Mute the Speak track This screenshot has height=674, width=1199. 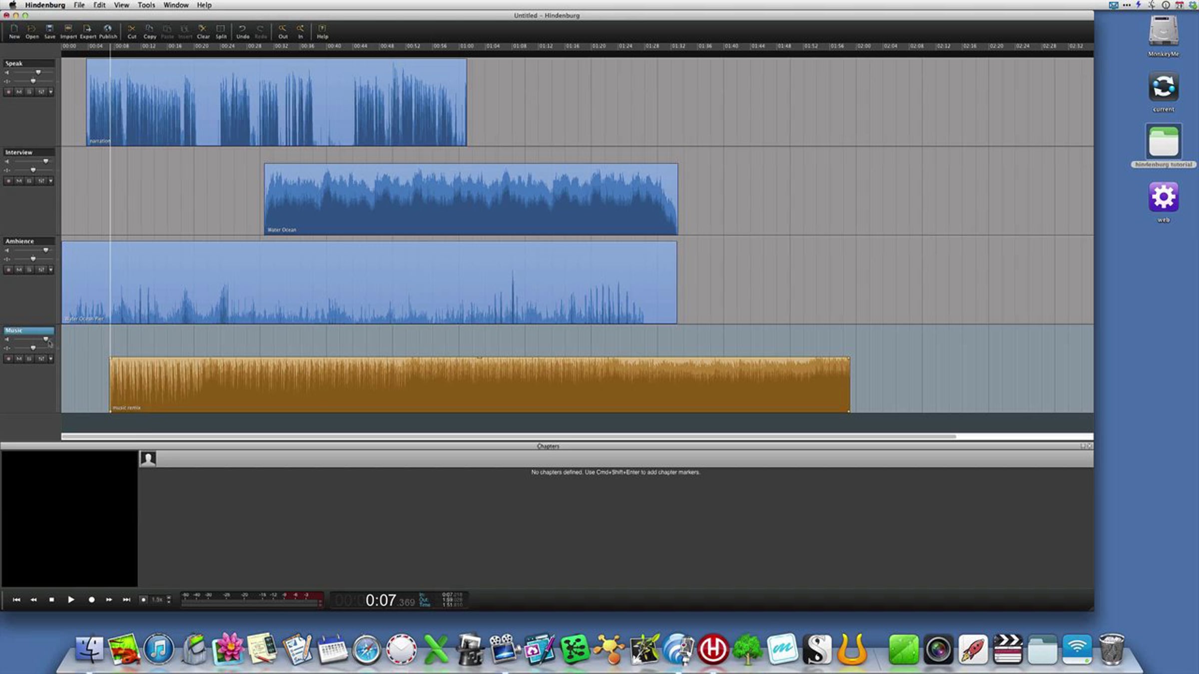[19, 92]
